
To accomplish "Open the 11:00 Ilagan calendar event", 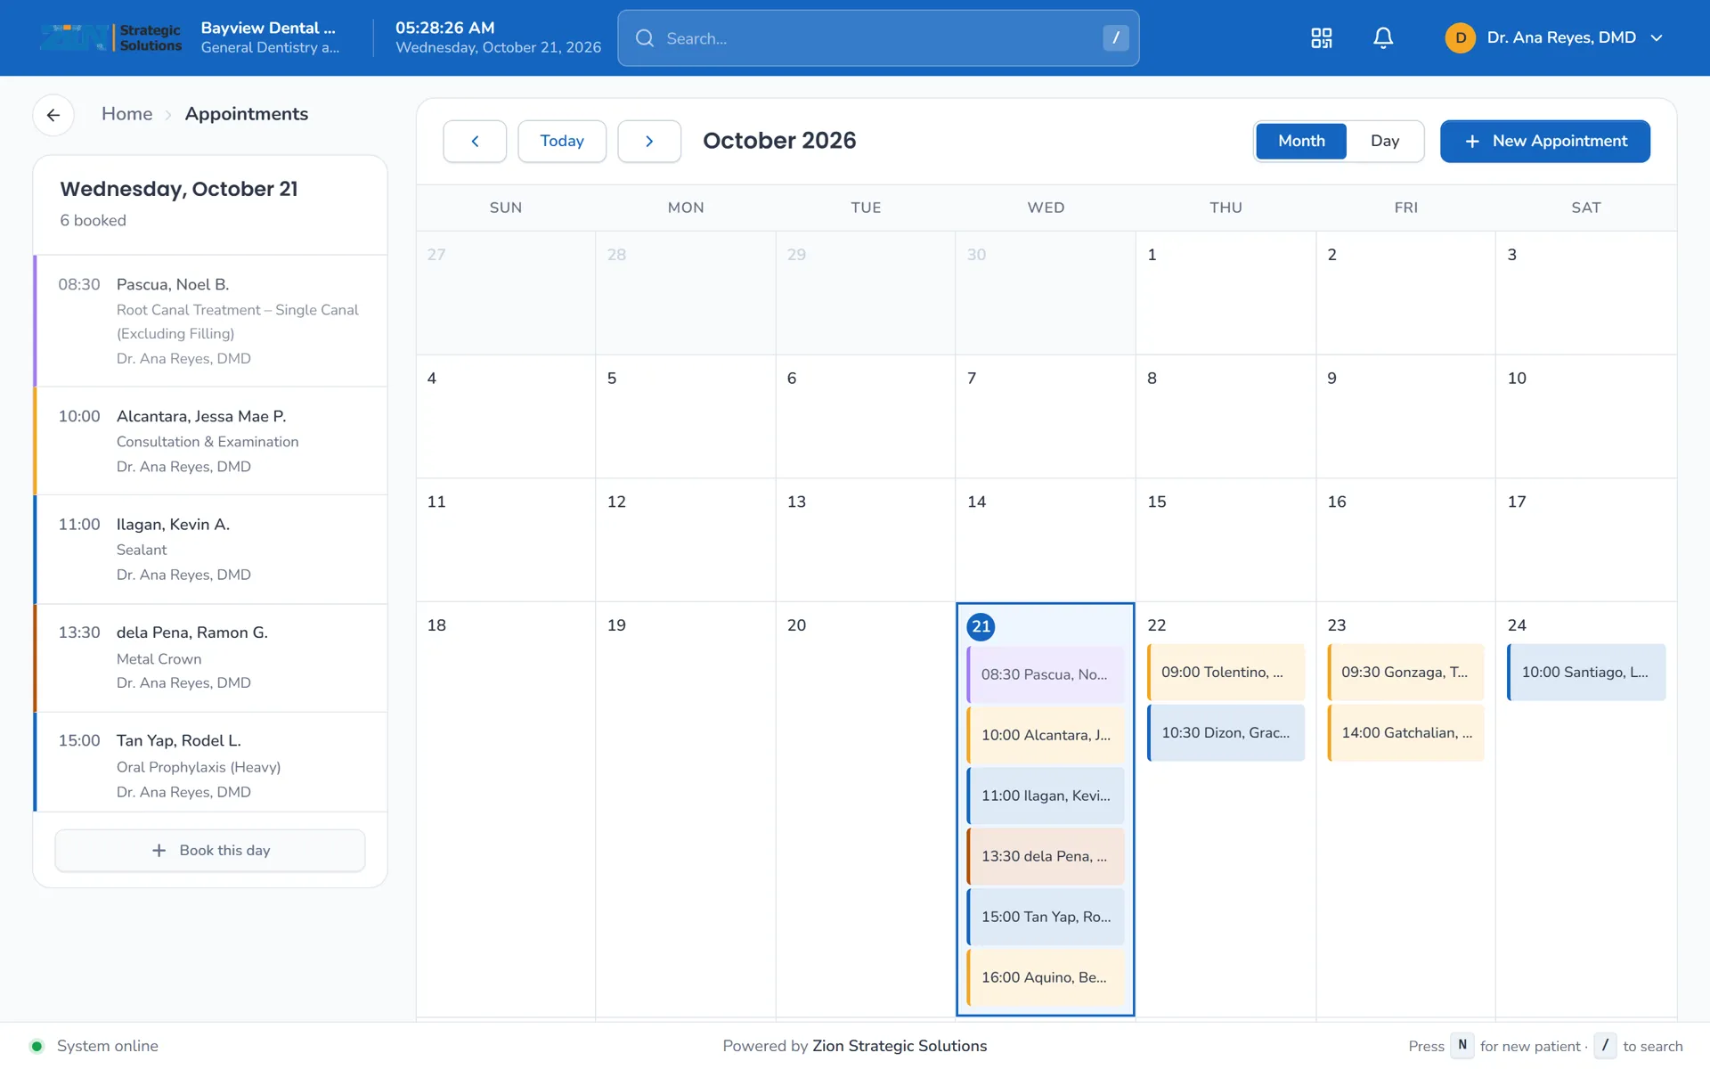I will click(1046, 796).
